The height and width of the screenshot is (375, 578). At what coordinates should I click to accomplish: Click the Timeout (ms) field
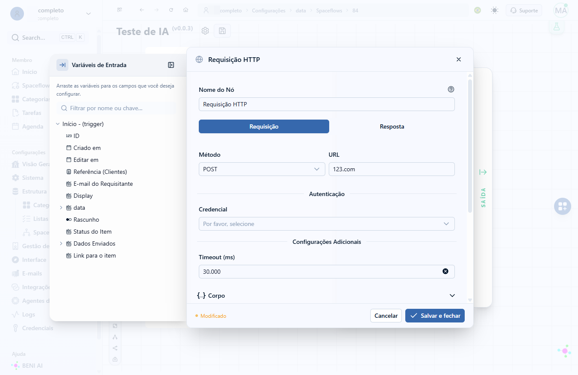327,272
